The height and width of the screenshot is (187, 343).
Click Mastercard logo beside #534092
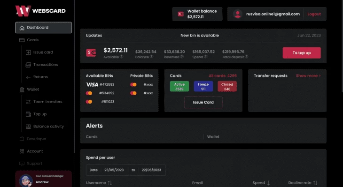[x=89, y=93]
